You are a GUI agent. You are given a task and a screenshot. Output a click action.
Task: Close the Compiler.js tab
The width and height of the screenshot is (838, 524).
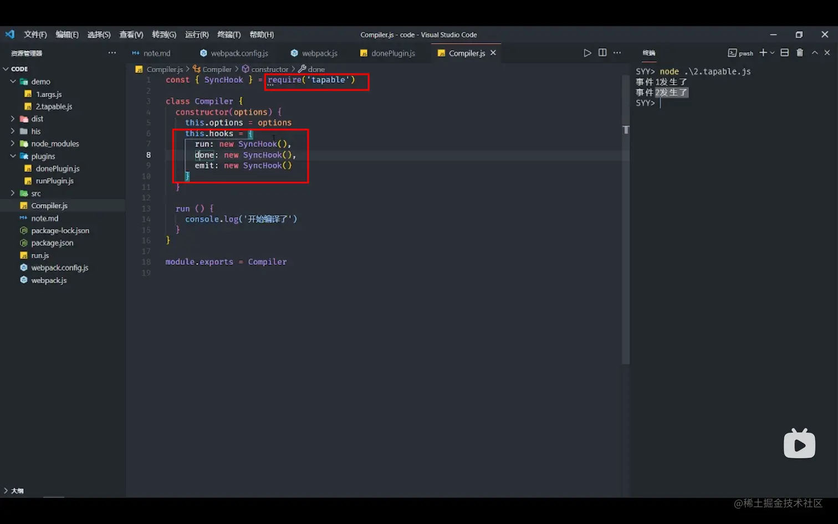click(493, 53)
